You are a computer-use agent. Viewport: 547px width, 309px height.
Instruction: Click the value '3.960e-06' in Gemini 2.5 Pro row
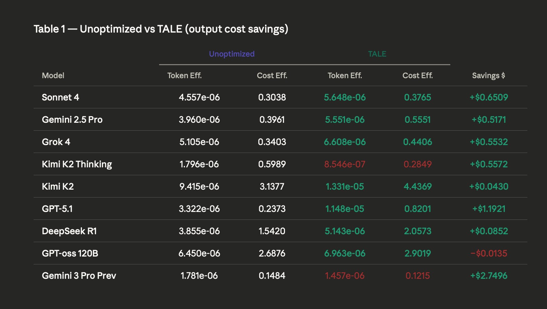pyautogui.click(x=199, y=120)
